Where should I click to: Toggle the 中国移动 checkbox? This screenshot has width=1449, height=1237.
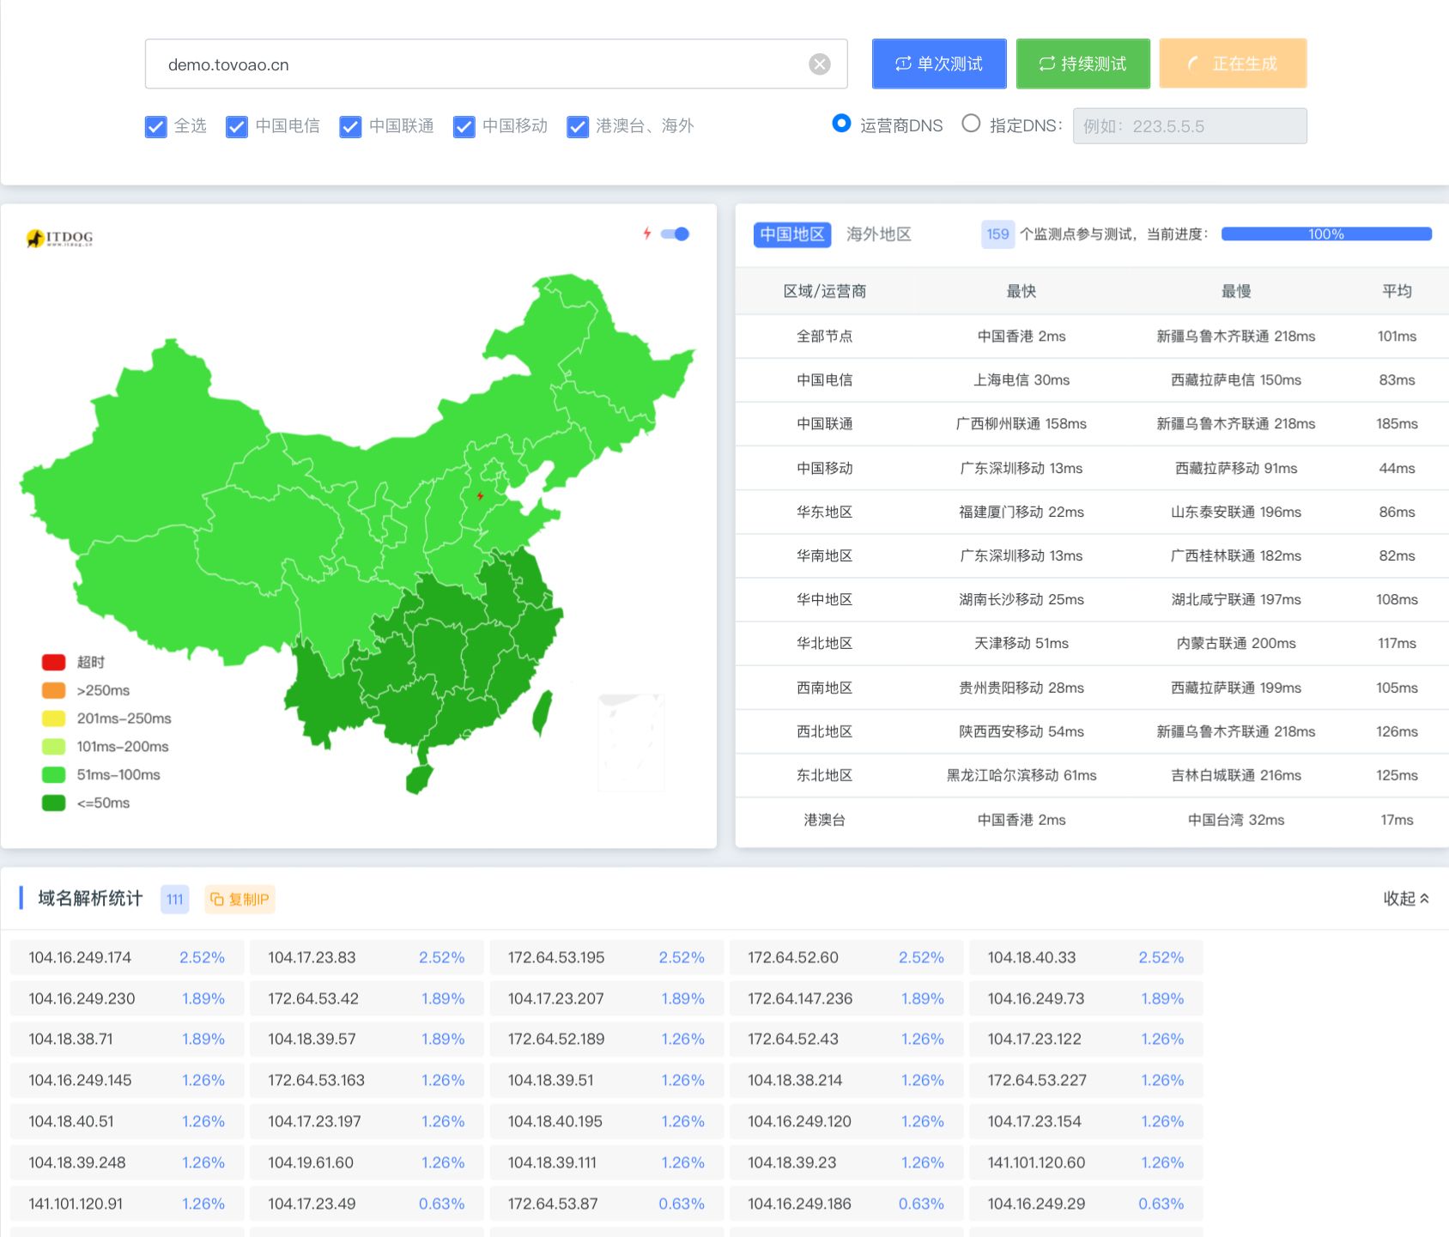click(x=464, y=127)
